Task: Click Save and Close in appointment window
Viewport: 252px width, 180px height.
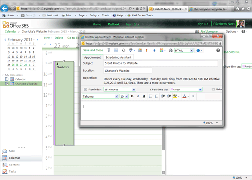Action: coord(93,50)
